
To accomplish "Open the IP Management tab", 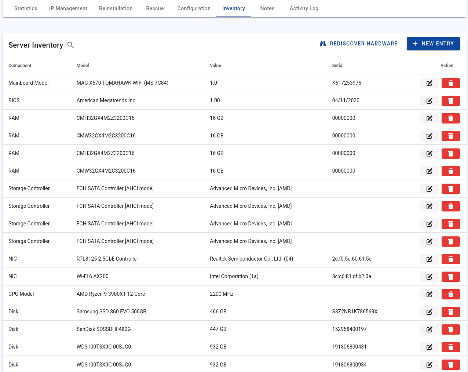I will (x=68, y=8).
